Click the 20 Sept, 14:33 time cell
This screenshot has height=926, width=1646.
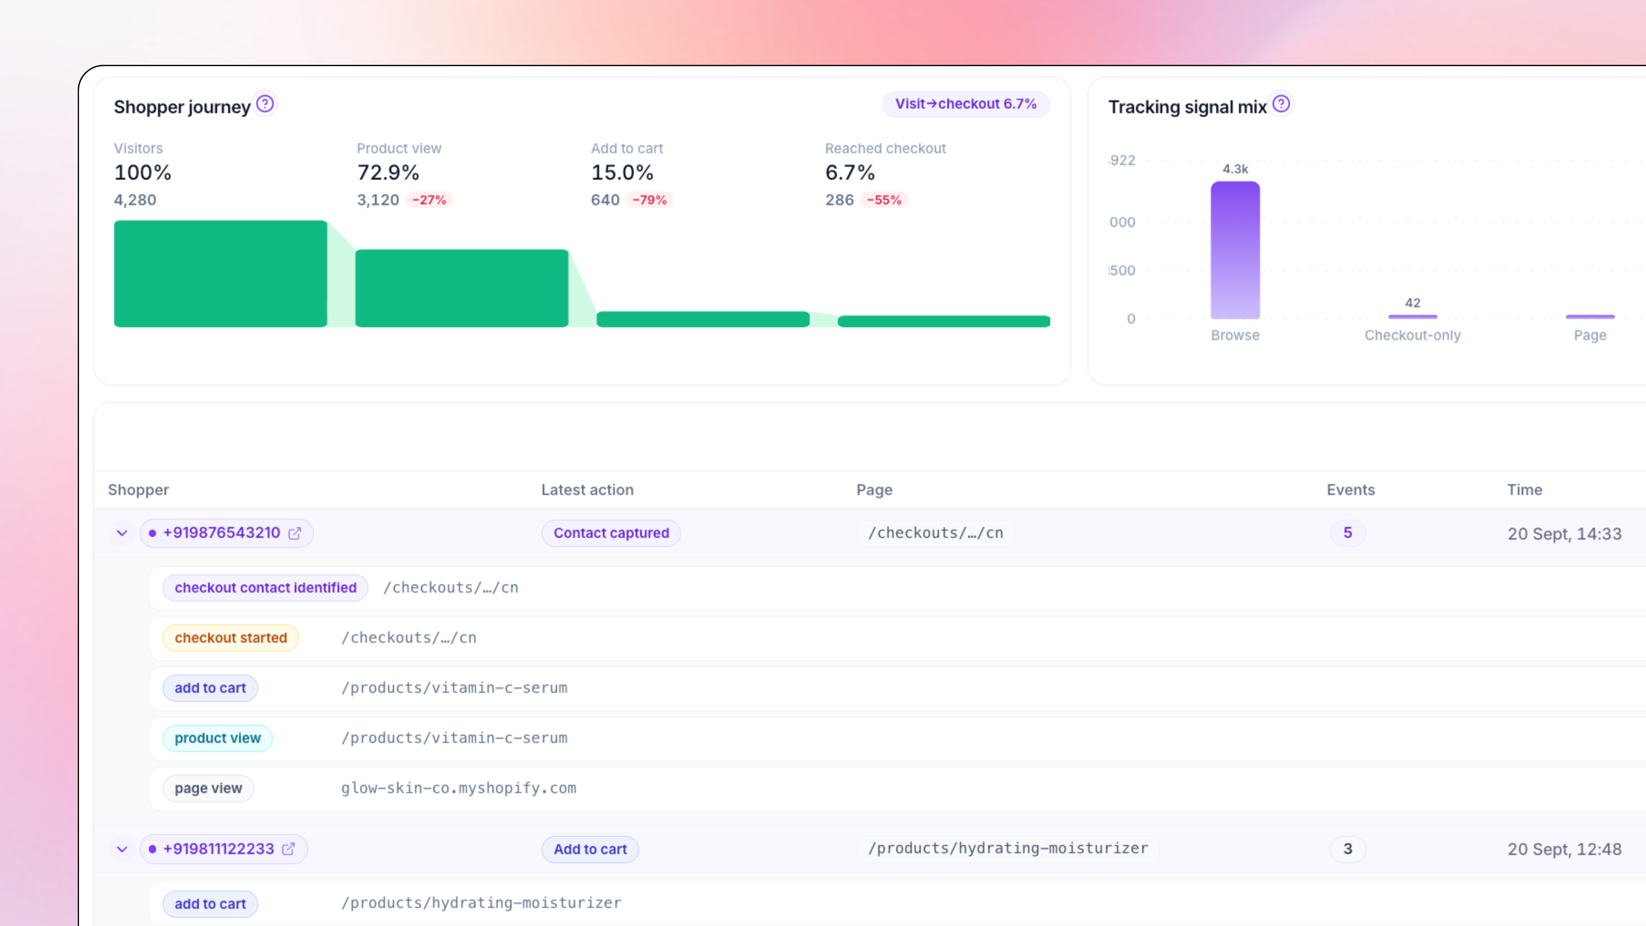coord(1564,534)
